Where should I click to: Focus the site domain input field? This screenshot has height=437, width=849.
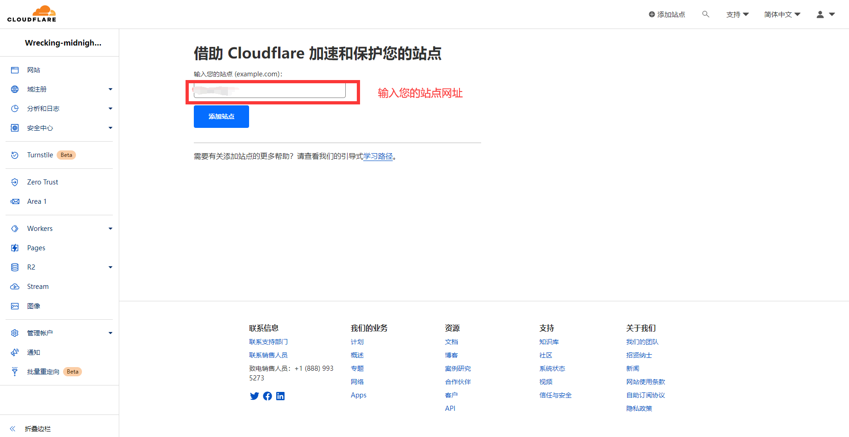(270, 91)
